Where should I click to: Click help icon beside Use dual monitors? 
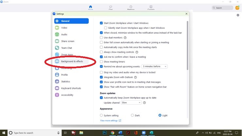[125, 38]
